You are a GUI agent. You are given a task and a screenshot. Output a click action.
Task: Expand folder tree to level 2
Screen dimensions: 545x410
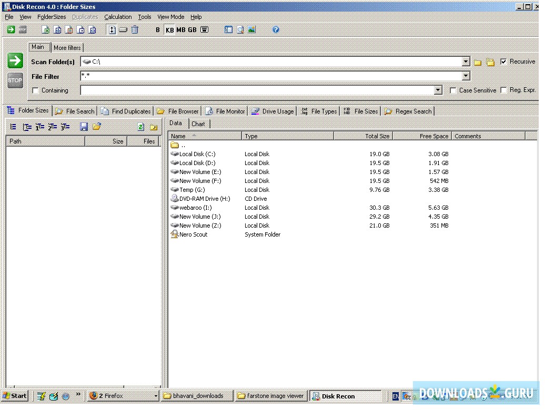coord(52,127)
